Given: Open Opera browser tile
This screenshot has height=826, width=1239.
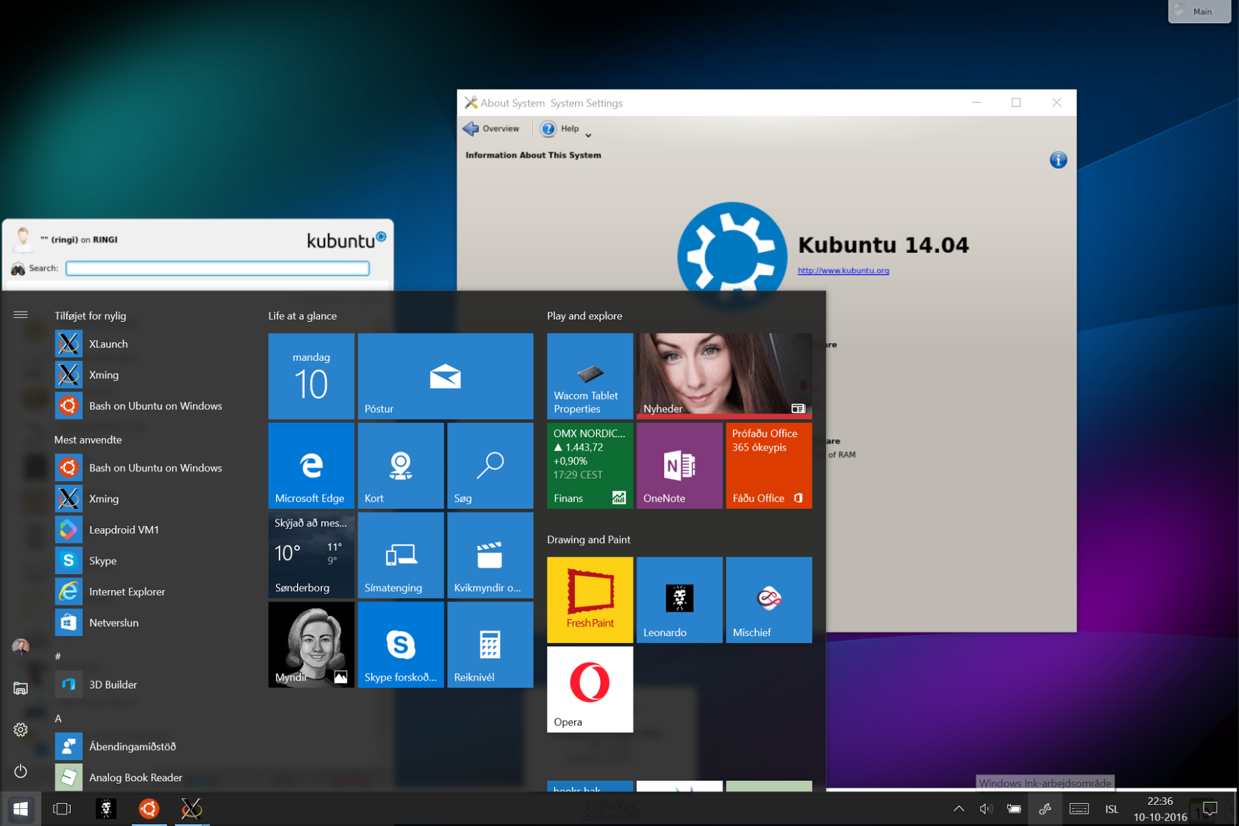Looking at the screenshot, I should point(590,689).
